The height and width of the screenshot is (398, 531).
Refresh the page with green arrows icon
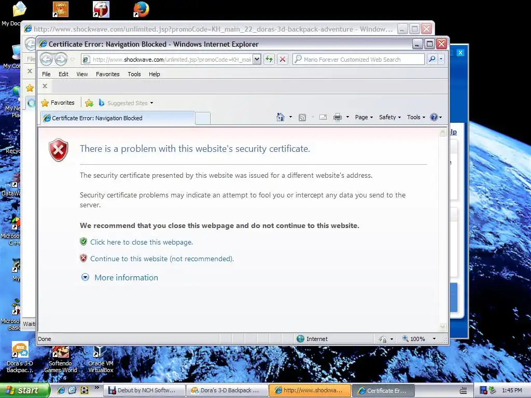point(269,59)
